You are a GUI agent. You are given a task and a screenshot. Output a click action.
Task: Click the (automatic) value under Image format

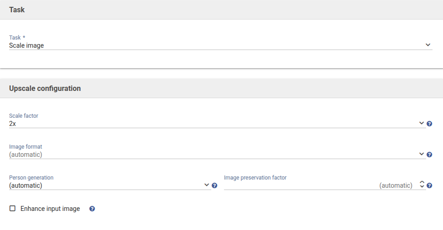25,155
